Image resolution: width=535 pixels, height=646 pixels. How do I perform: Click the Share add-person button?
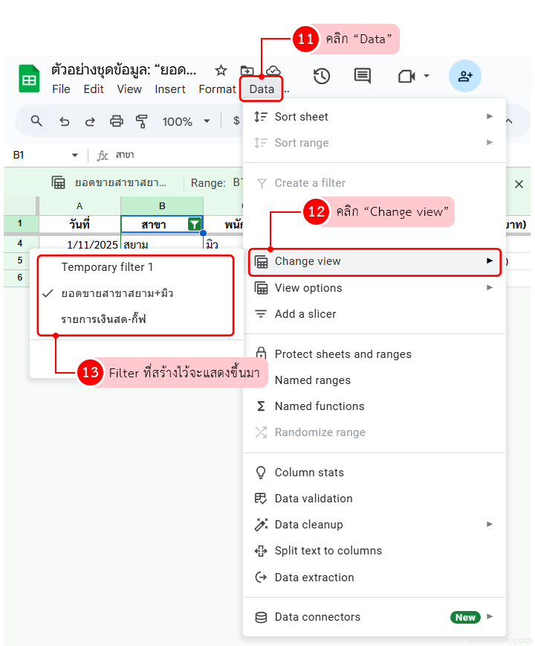coord(465,76)
